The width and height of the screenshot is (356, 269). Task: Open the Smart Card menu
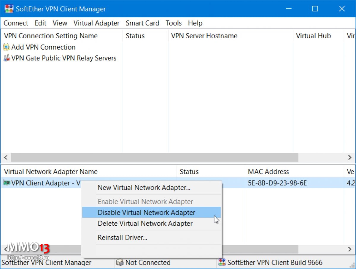click(142, 23)
